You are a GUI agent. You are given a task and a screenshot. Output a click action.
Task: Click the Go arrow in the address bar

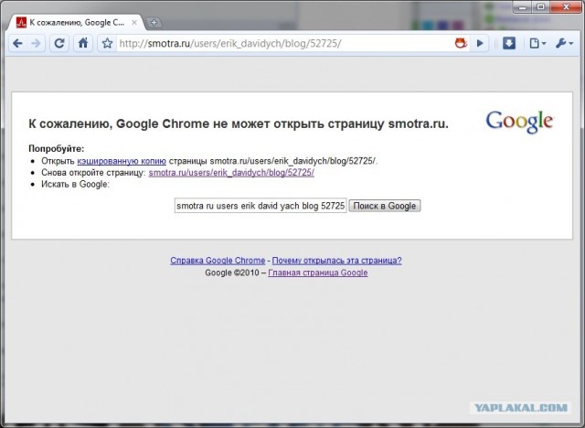click(480, 44)
